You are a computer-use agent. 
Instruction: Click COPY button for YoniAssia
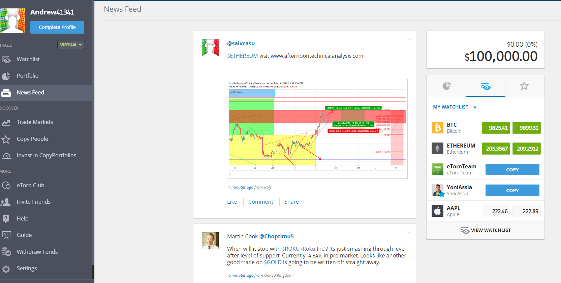(x=512, y=190)
